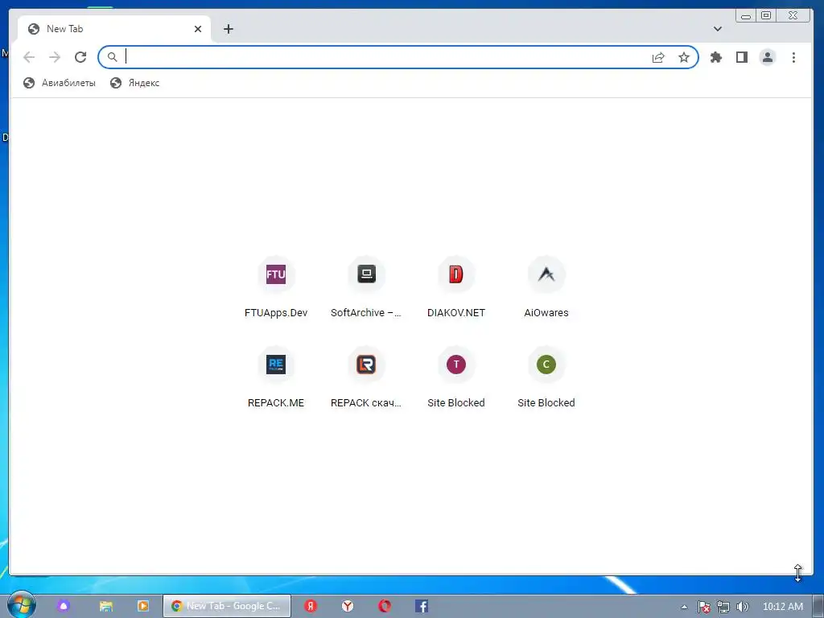Activate the New Tab - Google Chrome taskbar button
This screenshot has width=824, height=618.
[x=226, y=606]
